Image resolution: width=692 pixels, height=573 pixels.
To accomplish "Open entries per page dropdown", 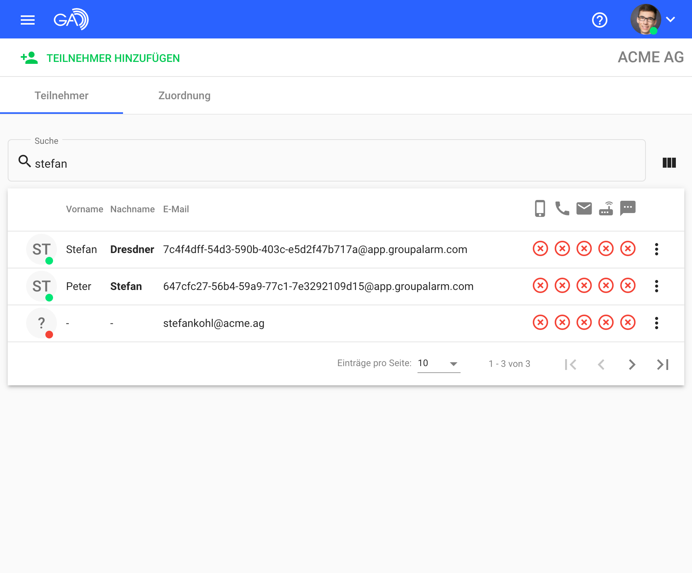I will pos(439,363).
